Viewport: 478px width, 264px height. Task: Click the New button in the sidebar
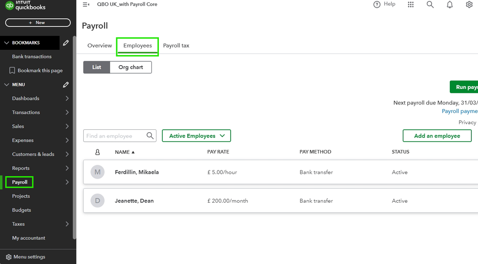(x=38, y=23)
